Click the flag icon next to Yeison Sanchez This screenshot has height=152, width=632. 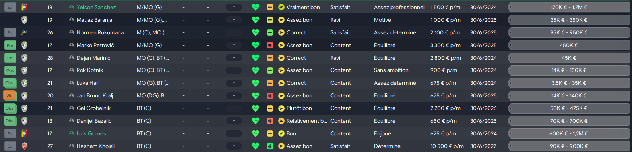coord(24,7)
